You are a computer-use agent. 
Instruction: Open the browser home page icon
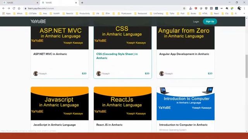[19, 8]
